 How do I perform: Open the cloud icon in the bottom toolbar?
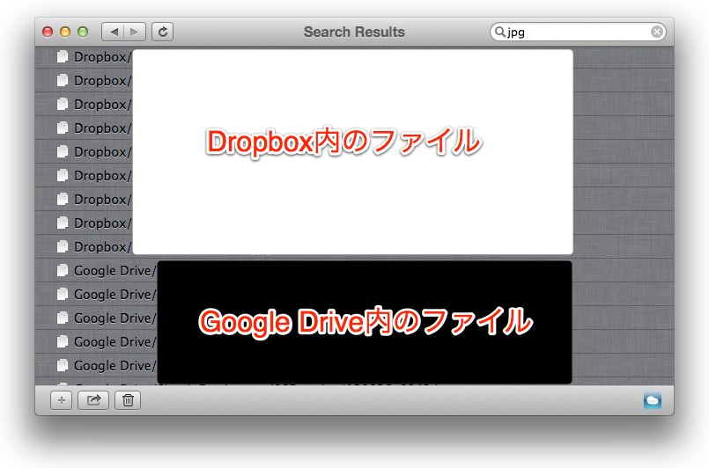[x=653, y=400]
